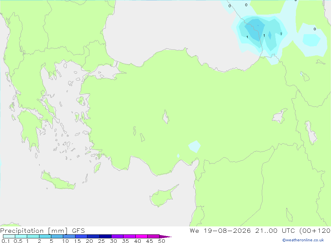The width and height of the screenshot is (331, 243).
Task: Select the 20–25 mm dark blue swatch
Action: (93, 236)
